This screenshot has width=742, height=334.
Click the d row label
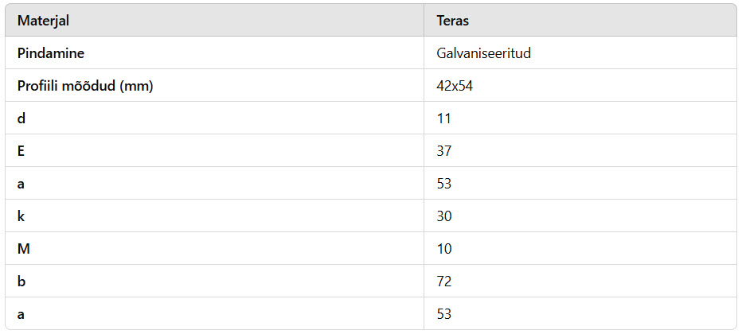21,118
